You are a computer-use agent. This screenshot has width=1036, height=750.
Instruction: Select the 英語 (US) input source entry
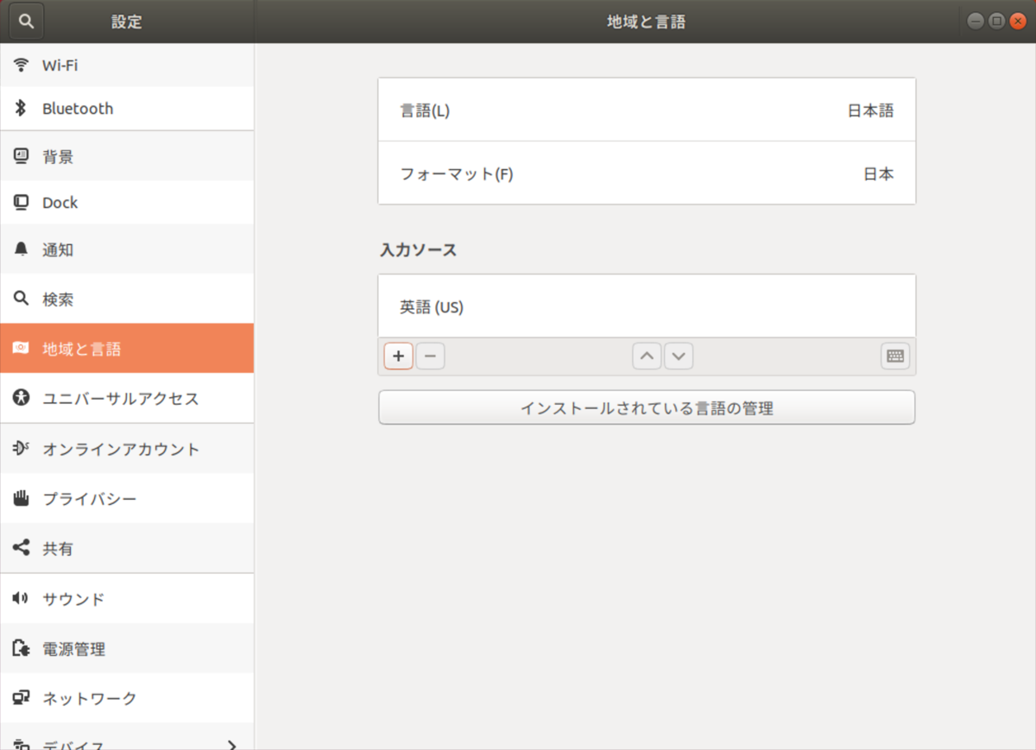point(646,306)
